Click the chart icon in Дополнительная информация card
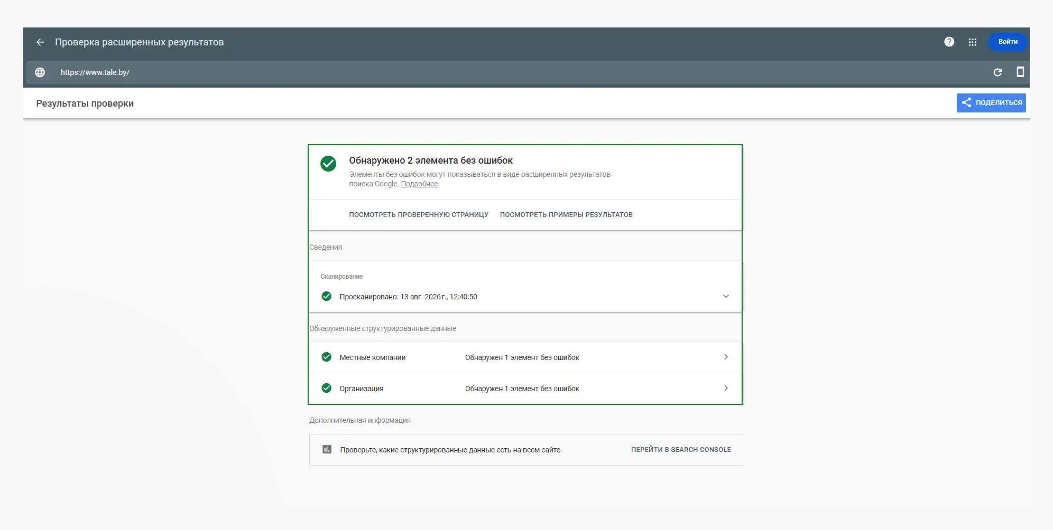1053x530 pixels. [x=327, y=449]
